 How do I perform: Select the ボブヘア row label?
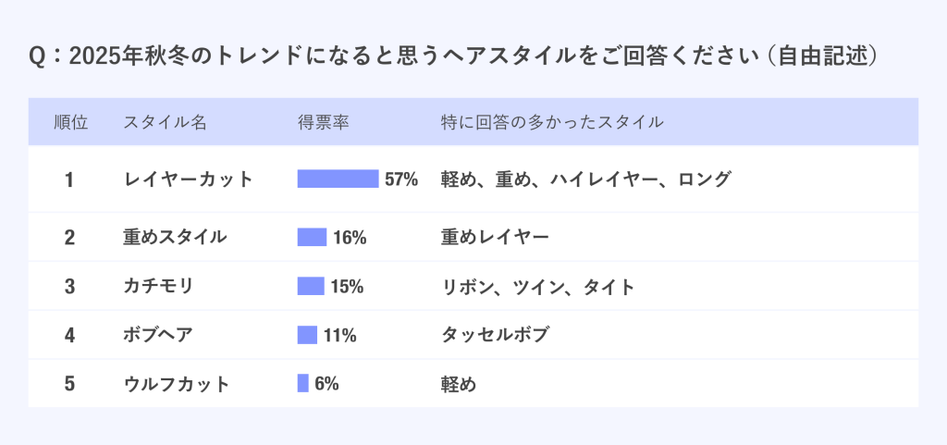[158, 335]
